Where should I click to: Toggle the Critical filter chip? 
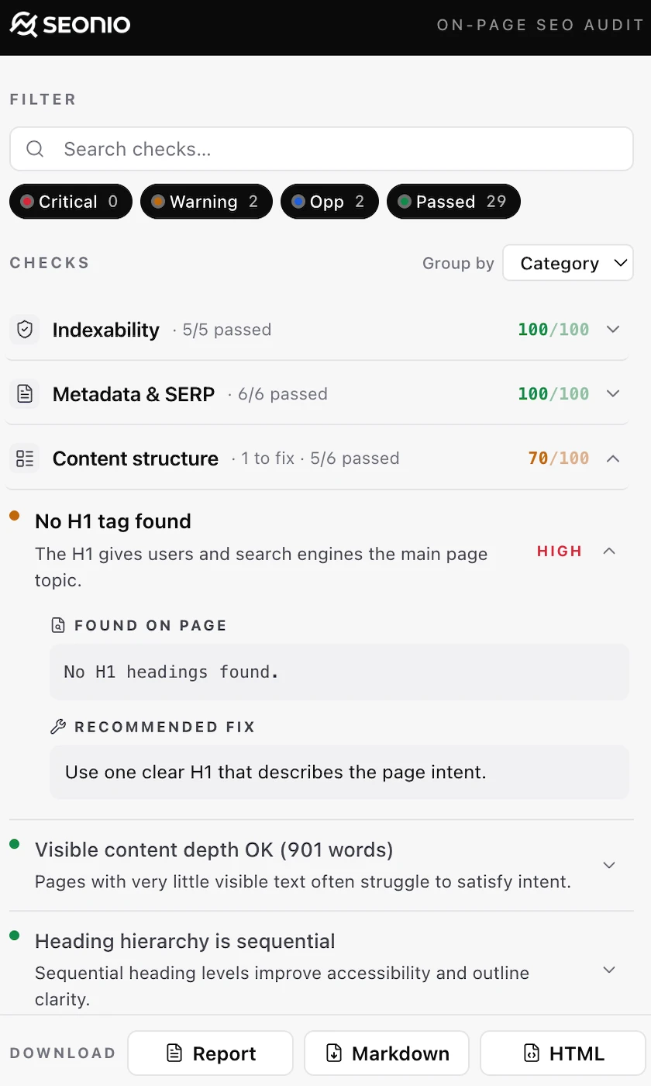[71, 202]
